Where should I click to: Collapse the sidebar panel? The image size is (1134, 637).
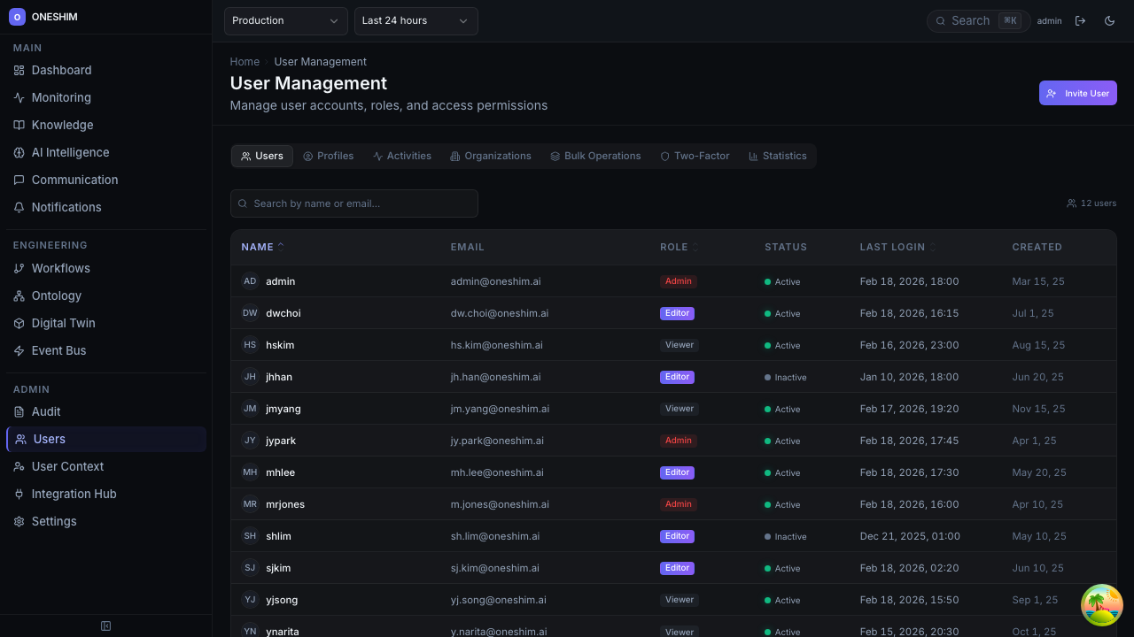[x=105, y=626]
